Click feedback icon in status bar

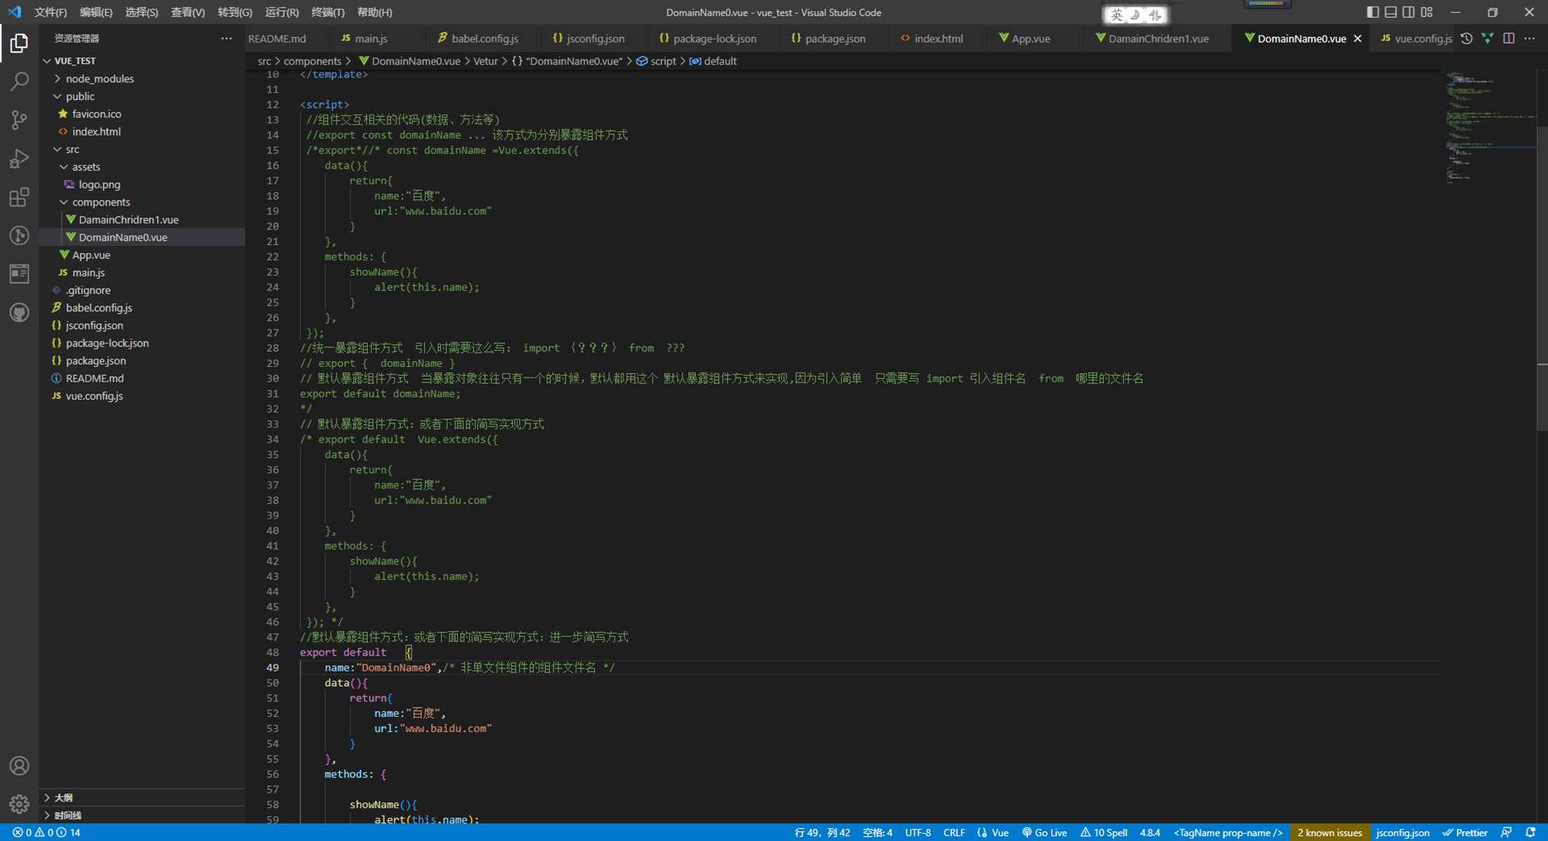(1506, 833)
